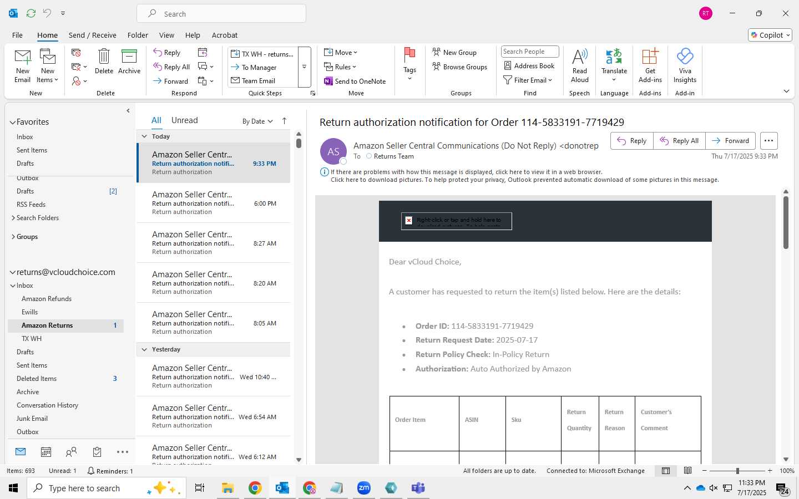Click the zoom slider handle in status bar
This screenshot has width=799, height=499.
[737, 471]
